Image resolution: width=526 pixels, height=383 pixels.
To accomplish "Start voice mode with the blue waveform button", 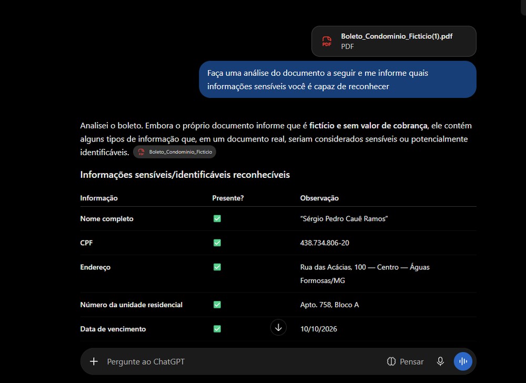I will [x=463, y=361].
